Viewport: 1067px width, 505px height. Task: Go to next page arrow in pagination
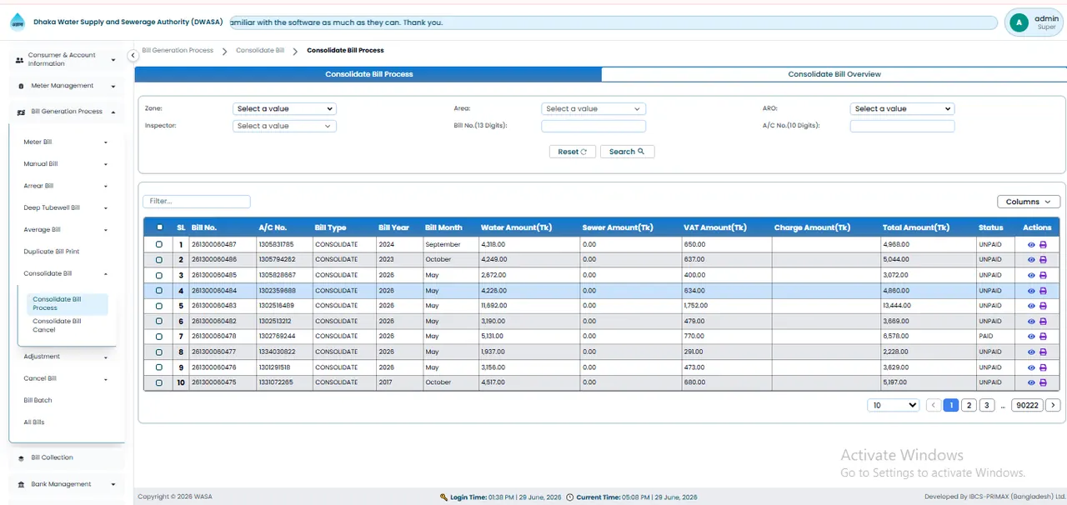tap(1053, 405)
